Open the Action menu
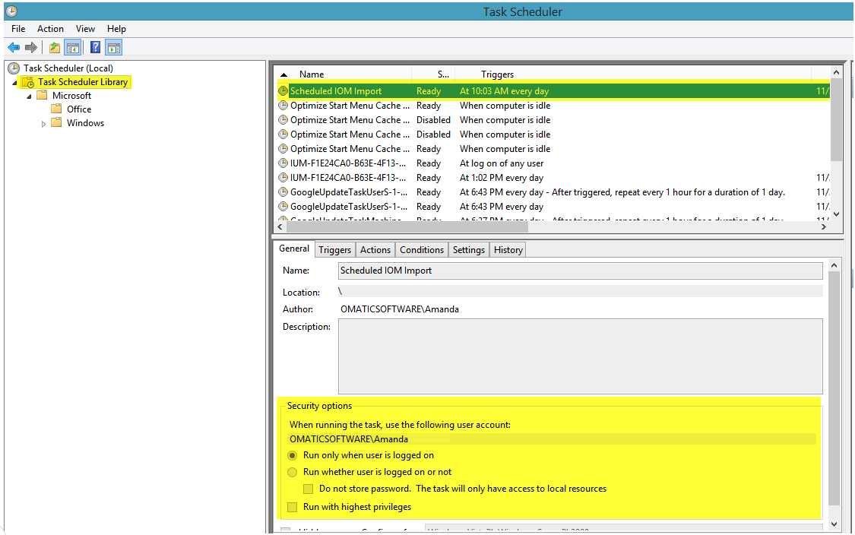The height and width of the screenshot is (535, 855). click(50, 28)
